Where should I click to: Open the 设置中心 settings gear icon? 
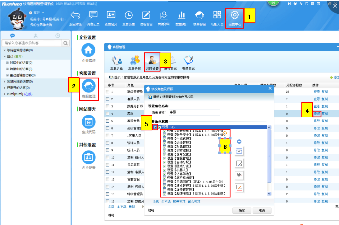[x=235, y=15]
